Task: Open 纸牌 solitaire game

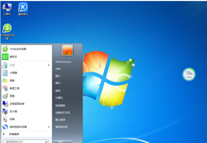Action: coord(12,119)
